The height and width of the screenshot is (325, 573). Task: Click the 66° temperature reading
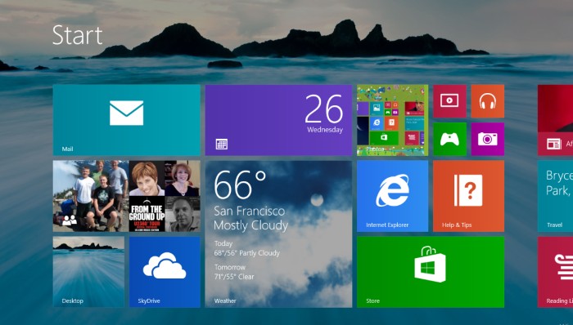pos(240,185)
